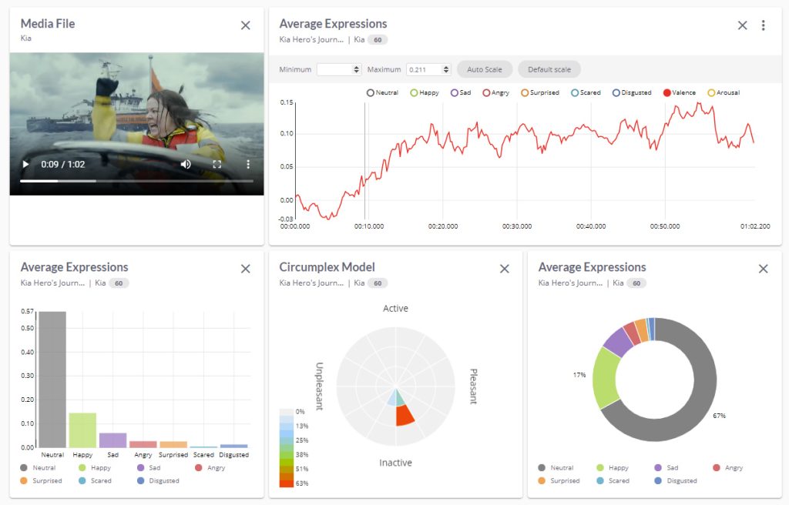This screenshot has width=789, height=505.
Task: Enter fullscreen video mode
Action: pos(217,164)
